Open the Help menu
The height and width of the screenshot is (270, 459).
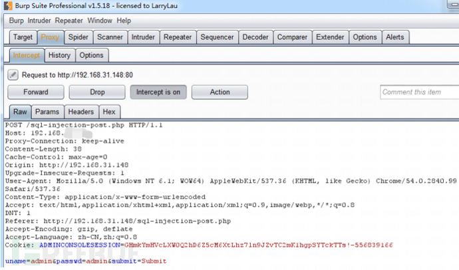(124, 21)
